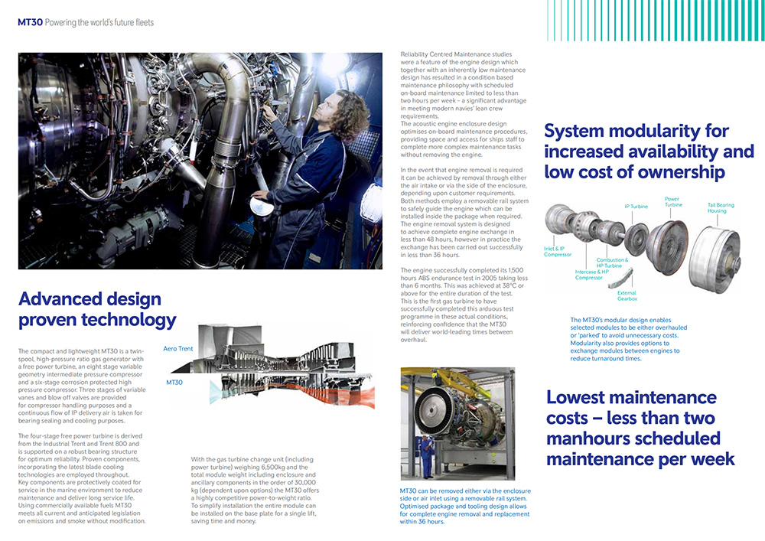Click the "Aero Trent" diagram label
The width and height of the screenshot is (765, 541).
[x=178, y=349]
